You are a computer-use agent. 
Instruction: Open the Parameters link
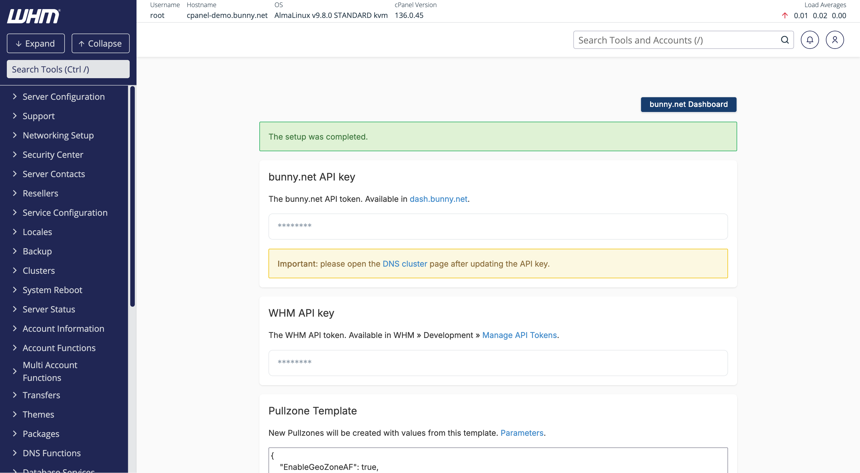522,433
